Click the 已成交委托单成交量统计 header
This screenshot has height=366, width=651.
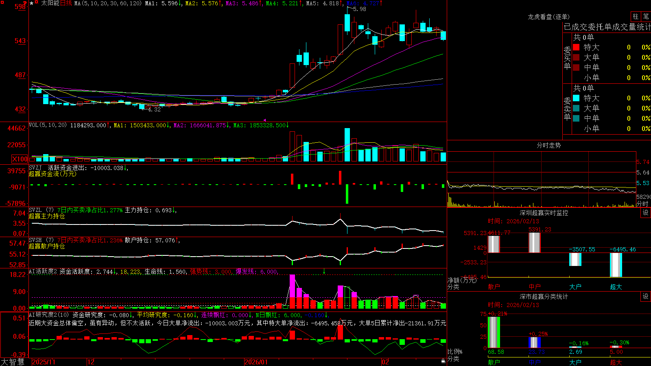[607, 27]
